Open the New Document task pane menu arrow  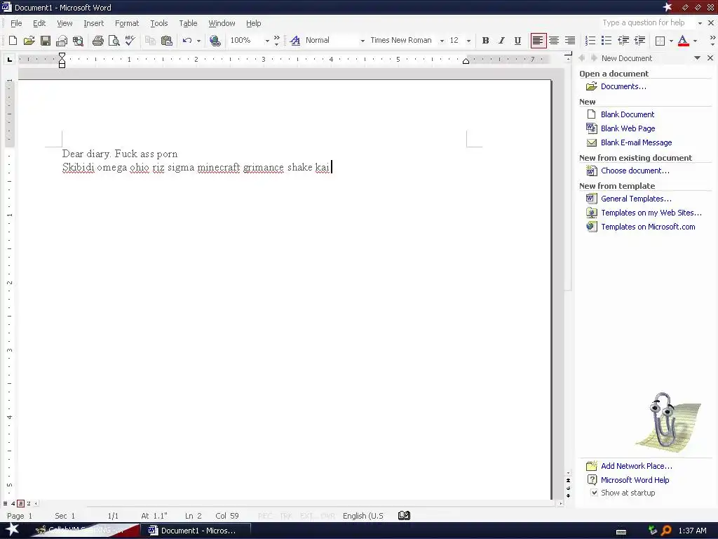pos(697,58)
